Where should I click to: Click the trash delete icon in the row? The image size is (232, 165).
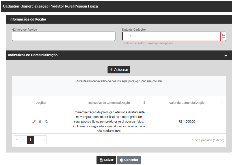pyautogui.click(x=40, y=122)
